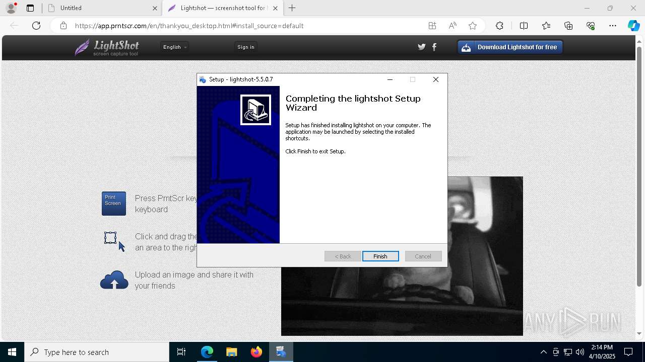Open Lightshot Facebook icon link
Image resolution: width=645 pixels, height=362 pixels.
point(434,47)
